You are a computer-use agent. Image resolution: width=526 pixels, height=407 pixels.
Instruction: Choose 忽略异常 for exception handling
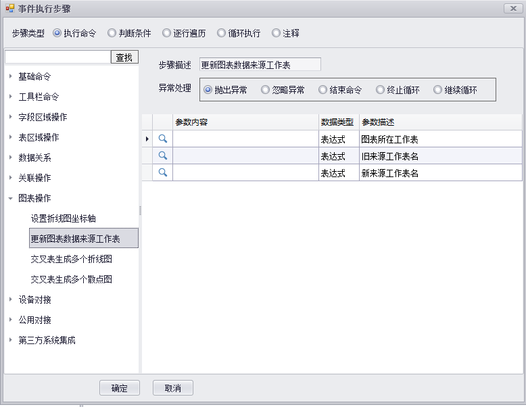[266, 90]
